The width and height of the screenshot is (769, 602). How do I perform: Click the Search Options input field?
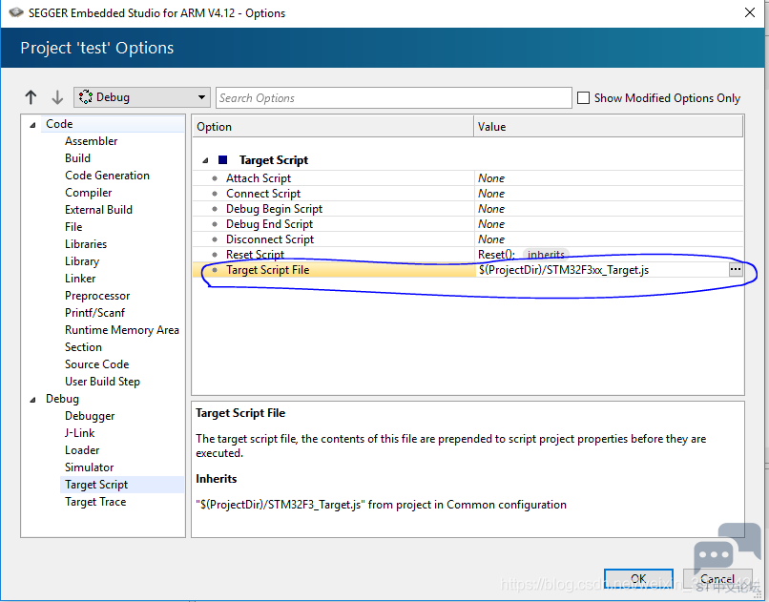point(393,97)
